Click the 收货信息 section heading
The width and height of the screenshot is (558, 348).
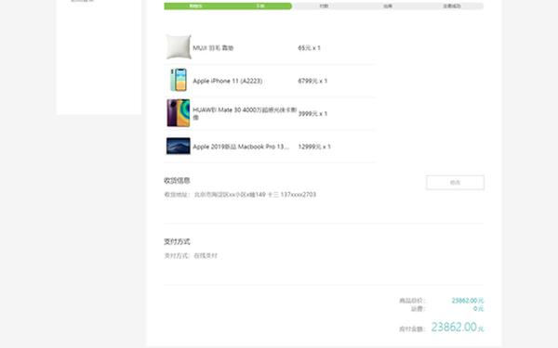point(177,180)
